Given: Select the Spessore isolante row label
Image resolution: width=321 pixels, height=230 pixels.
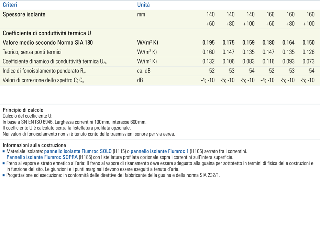Looking at the screenshot, I should 24,14.
